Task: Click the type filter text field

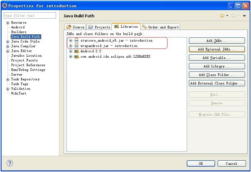Action: point(30,16)
